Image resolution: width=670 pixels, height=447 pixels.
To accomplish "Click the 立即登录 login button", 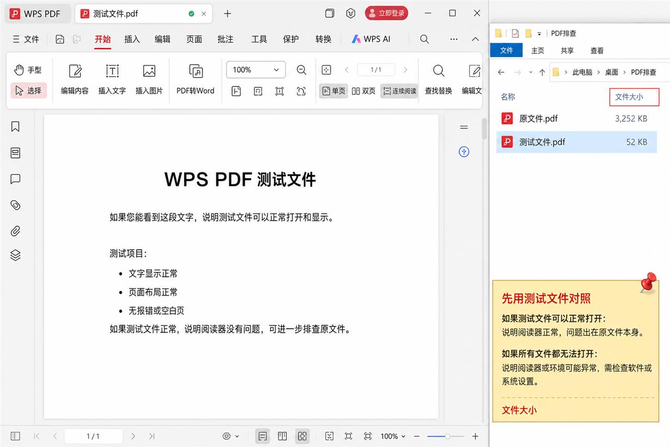I will (x=387, y=13).
